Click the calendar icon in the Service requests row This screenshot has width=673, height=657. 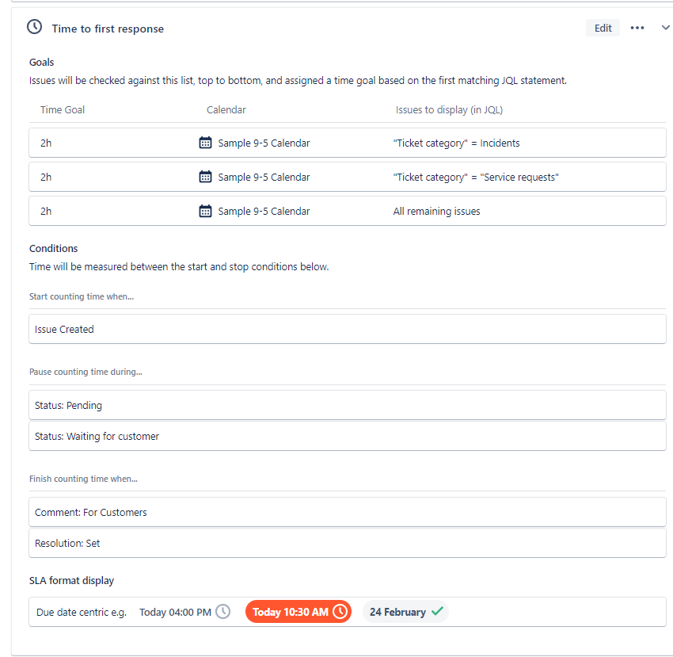[205, 177]
